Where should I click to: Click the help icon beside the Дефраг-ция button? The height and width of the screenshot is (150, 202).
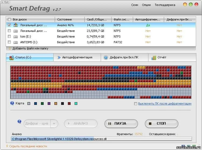pyautogui.click(x=19, y=122)
